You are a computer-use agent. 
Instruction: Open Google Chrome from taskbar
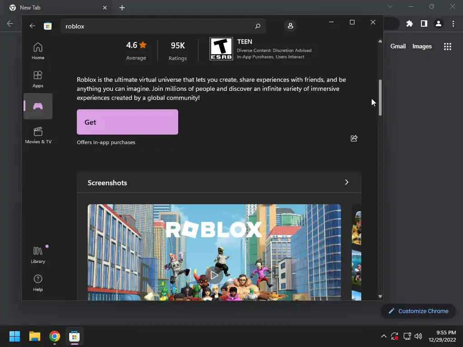point(55,336)
